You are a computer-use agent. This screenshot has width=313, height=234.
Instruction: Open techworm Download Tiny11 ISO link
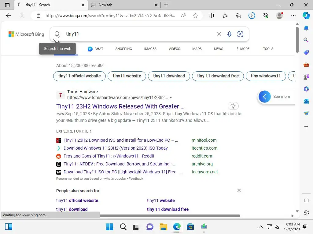click(x=123, y=172)
